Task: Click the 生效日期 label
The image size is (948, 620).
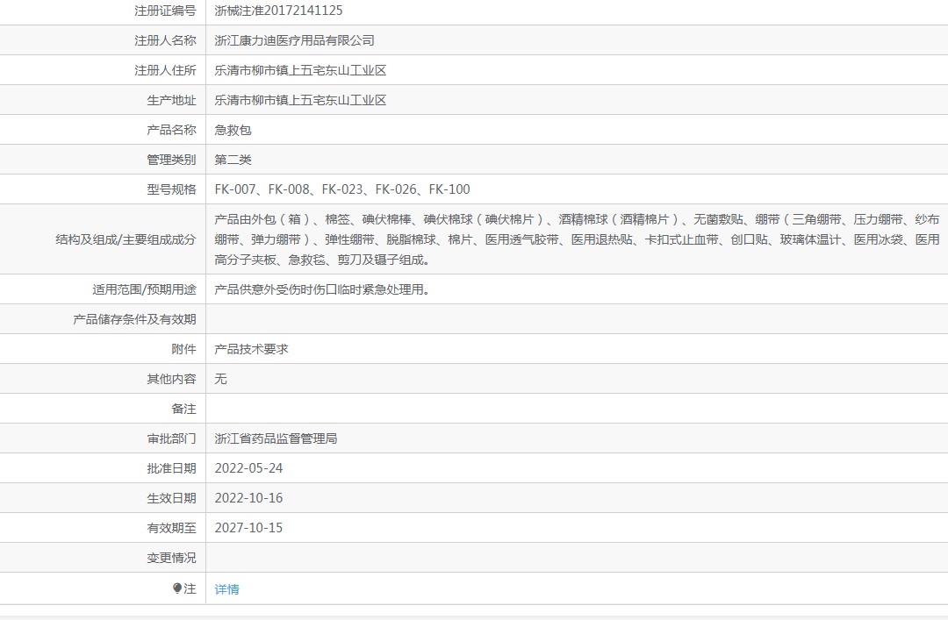Action: click(171, 498)
